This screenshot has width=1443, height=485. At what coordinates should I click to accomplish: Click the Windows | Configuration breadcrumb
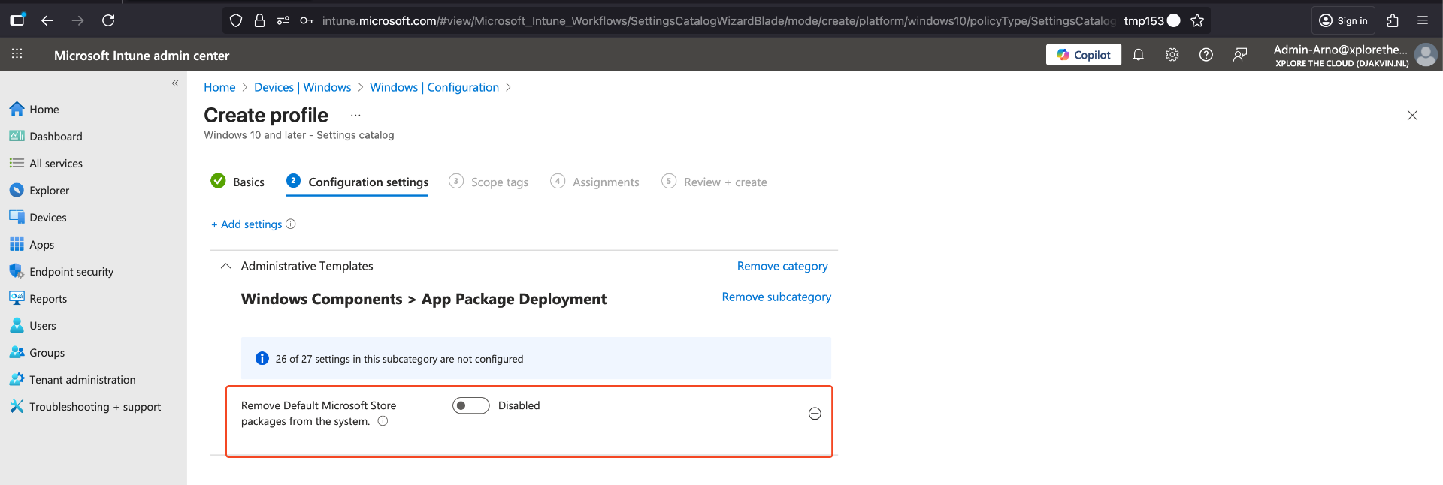(434, 87)
